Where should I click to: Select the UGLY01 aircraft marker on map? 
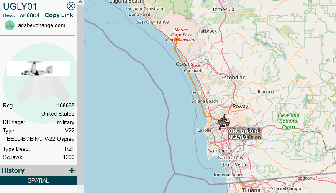coord(223,122)
